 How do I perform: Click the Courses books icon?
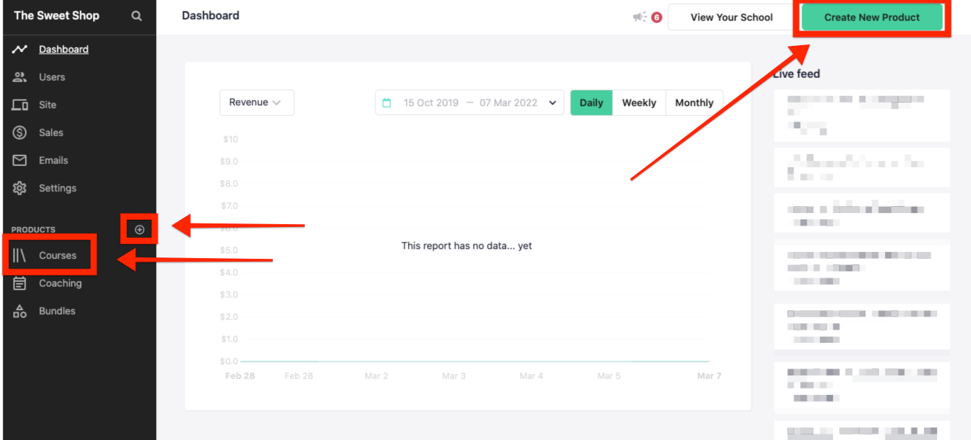(x=19, y=255)
